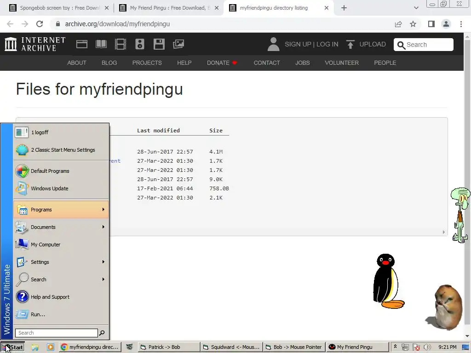Screen dimensions: 471x353
Task: Select 1 logoff in Start menu
Action: 61,132
